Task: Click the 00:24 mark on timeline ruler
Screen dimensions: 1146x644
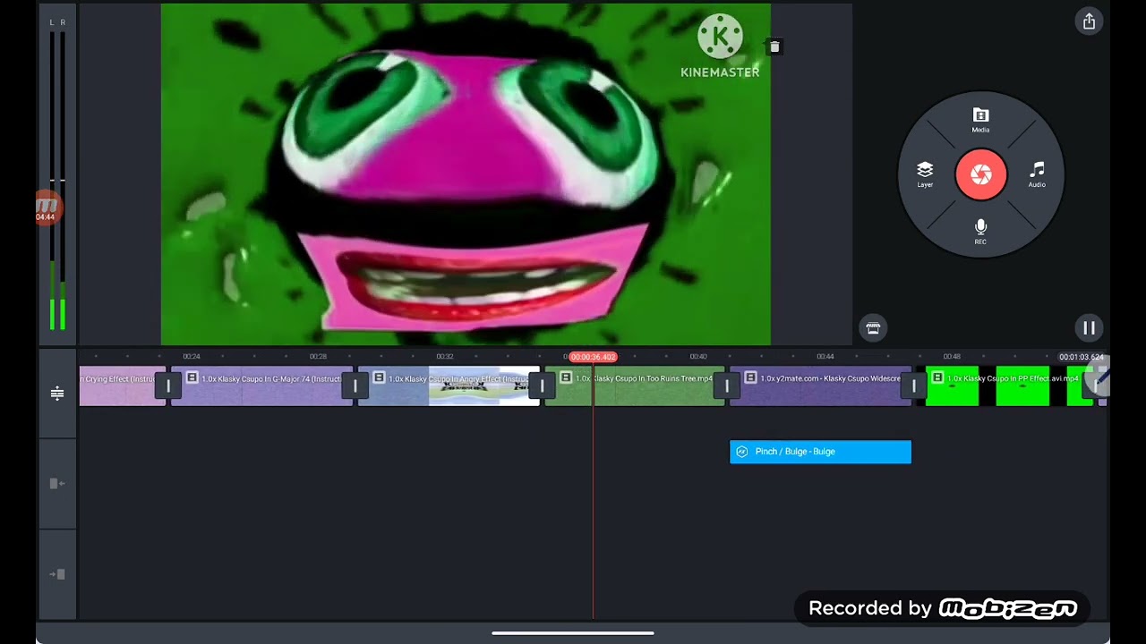Action: pos(191,357)
